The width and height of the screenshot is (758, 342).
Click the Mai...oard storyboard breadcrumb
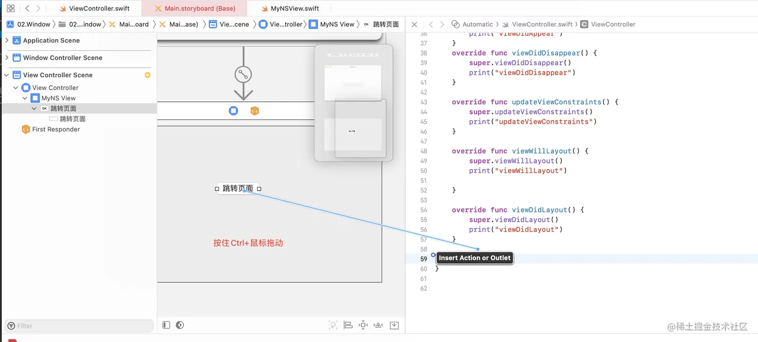129,24
